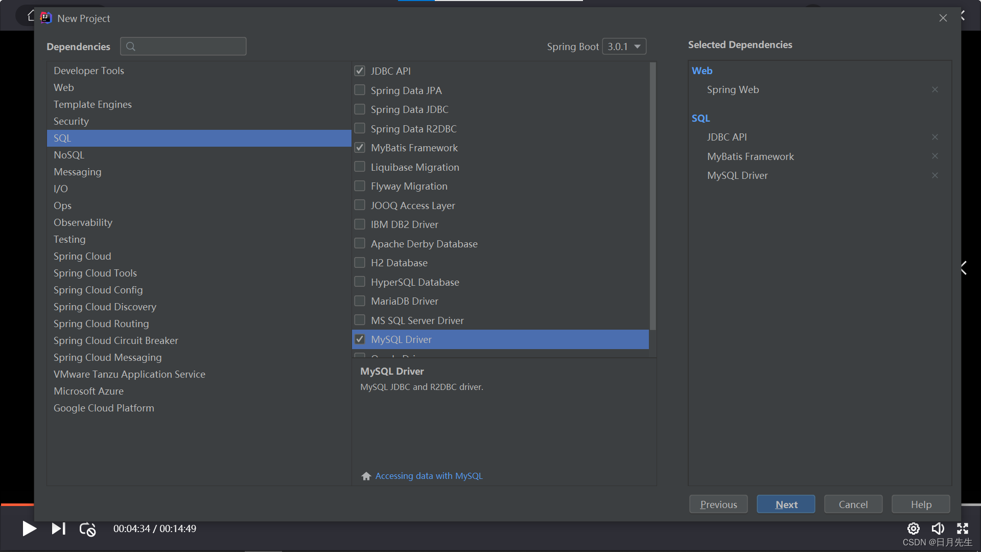Open the Spring Boot version dropdown
The width and height of the screenshot is (981, 552).
624,47
